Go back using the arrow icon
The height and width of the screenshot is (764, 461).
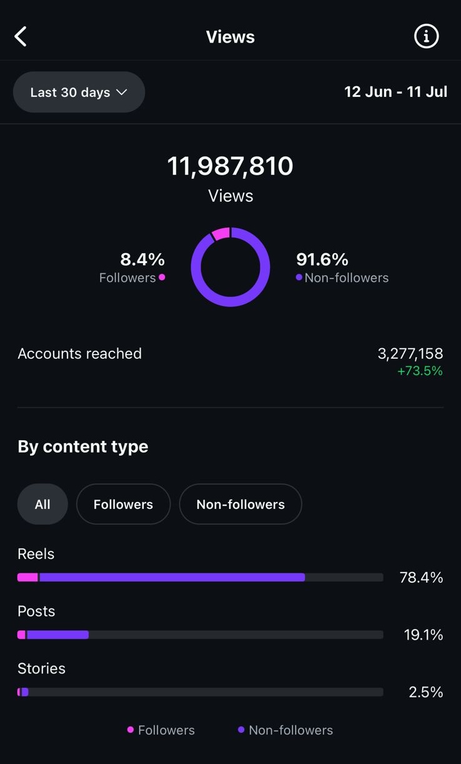click(21, 37)
